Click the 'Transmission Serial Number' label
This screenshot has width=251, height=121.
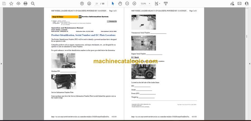(141, 33)
